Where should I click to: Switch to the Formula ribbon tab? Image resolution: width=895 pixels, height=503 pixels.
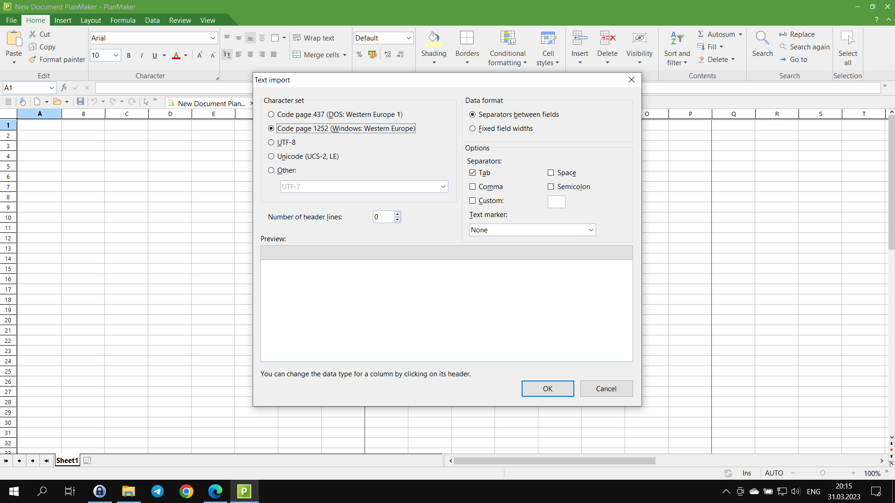(123, 20)
